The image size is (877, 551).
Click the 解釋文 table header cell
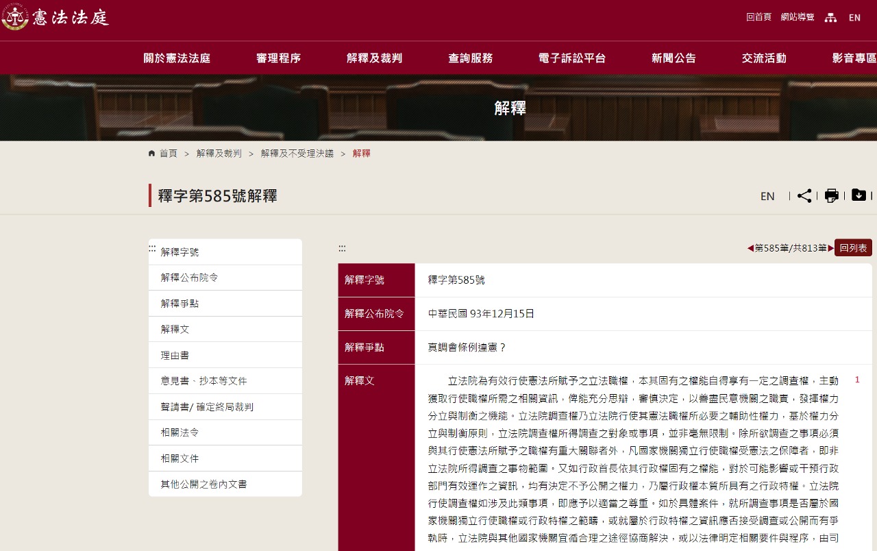(376, 458)
